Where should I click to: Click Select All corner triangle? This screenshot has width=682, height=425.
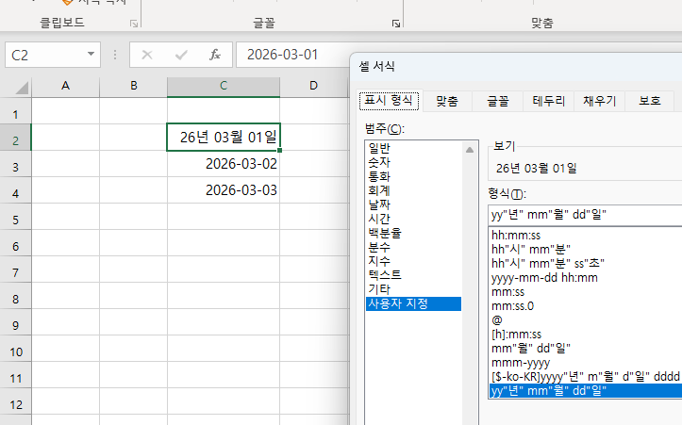pyautogui.click(x=22, y=88)
